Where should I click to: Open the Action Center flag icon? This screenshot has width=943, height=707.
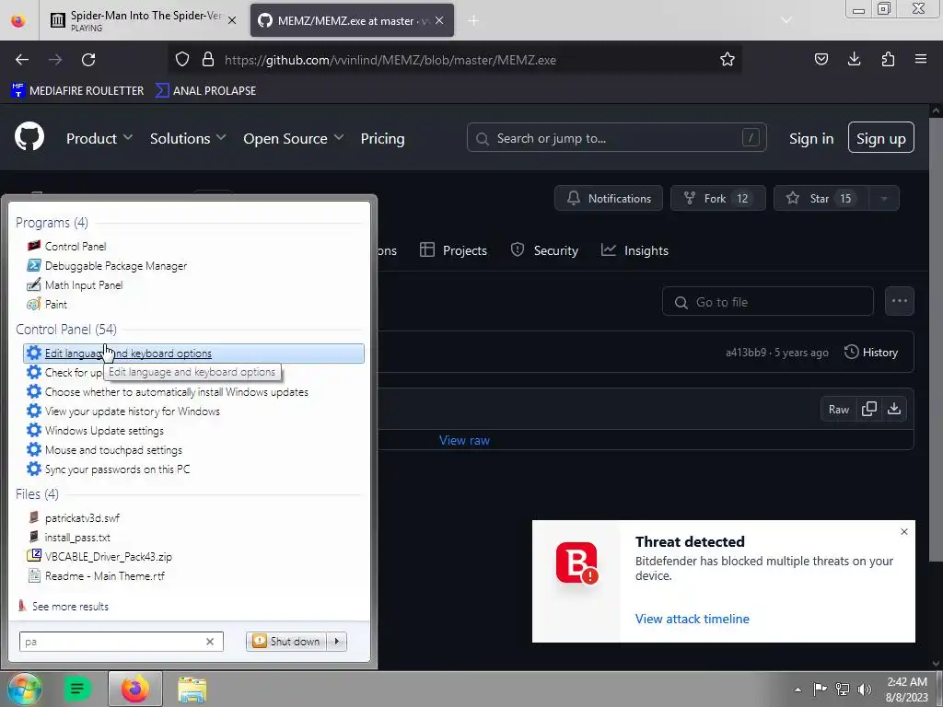tap(820, 690)
